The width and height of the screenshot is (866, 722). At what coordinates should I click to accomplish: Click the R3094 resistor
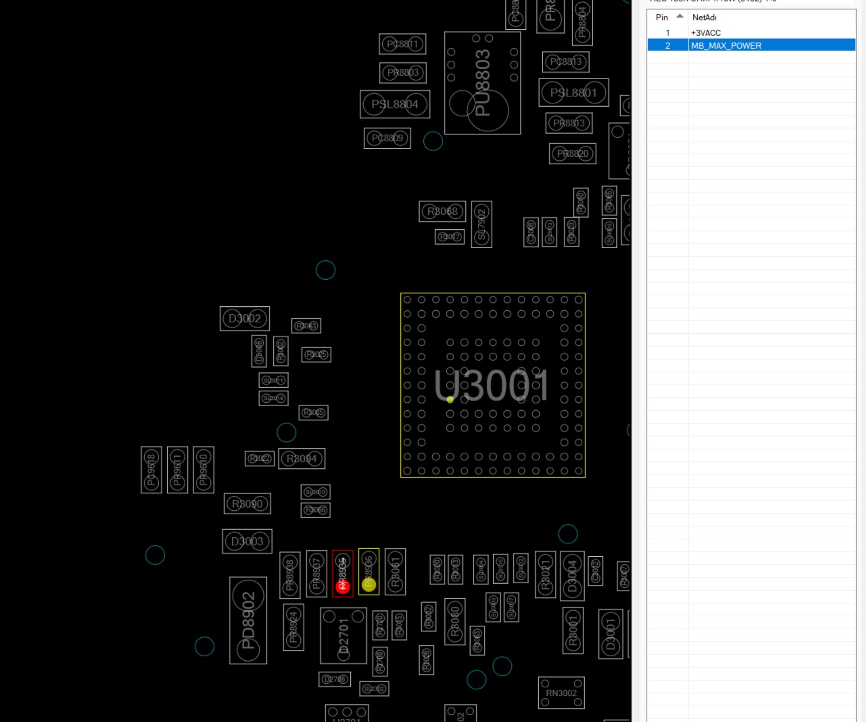(302, 459)
